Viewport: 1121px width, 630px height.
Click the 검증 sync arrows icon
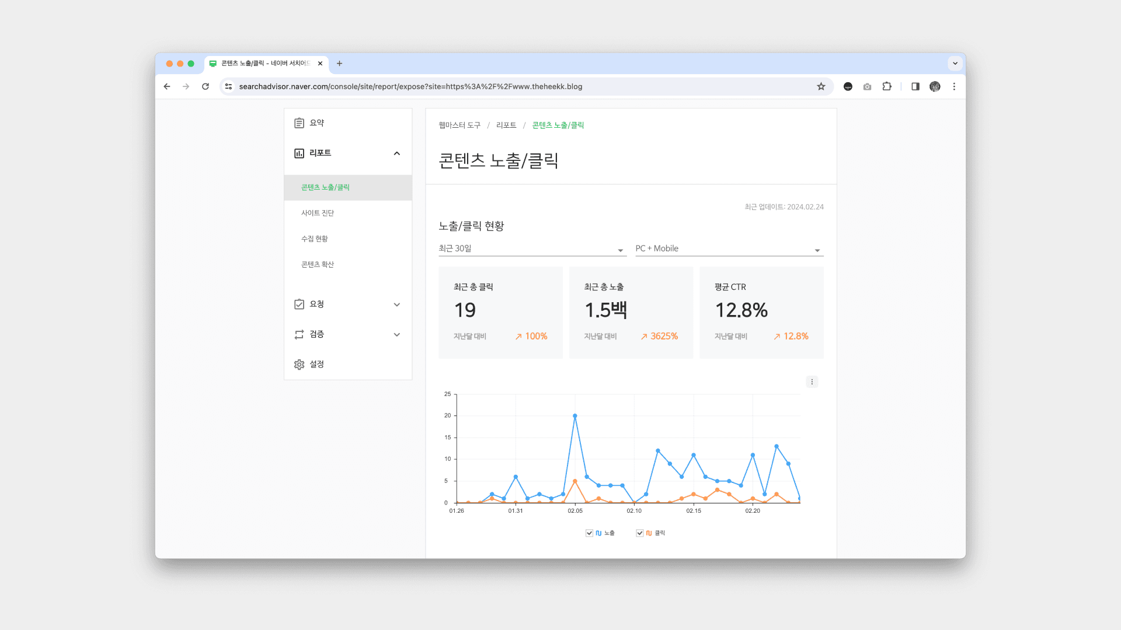coord(300,334)
